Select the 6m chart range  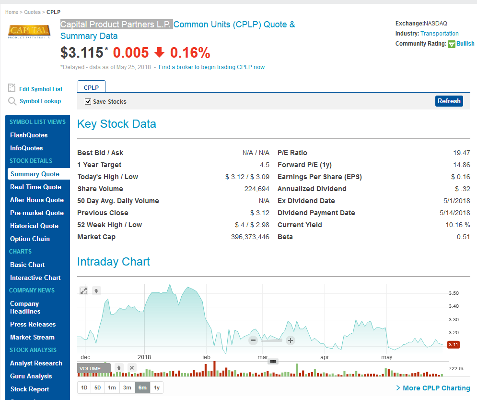(x=142, y=388)
